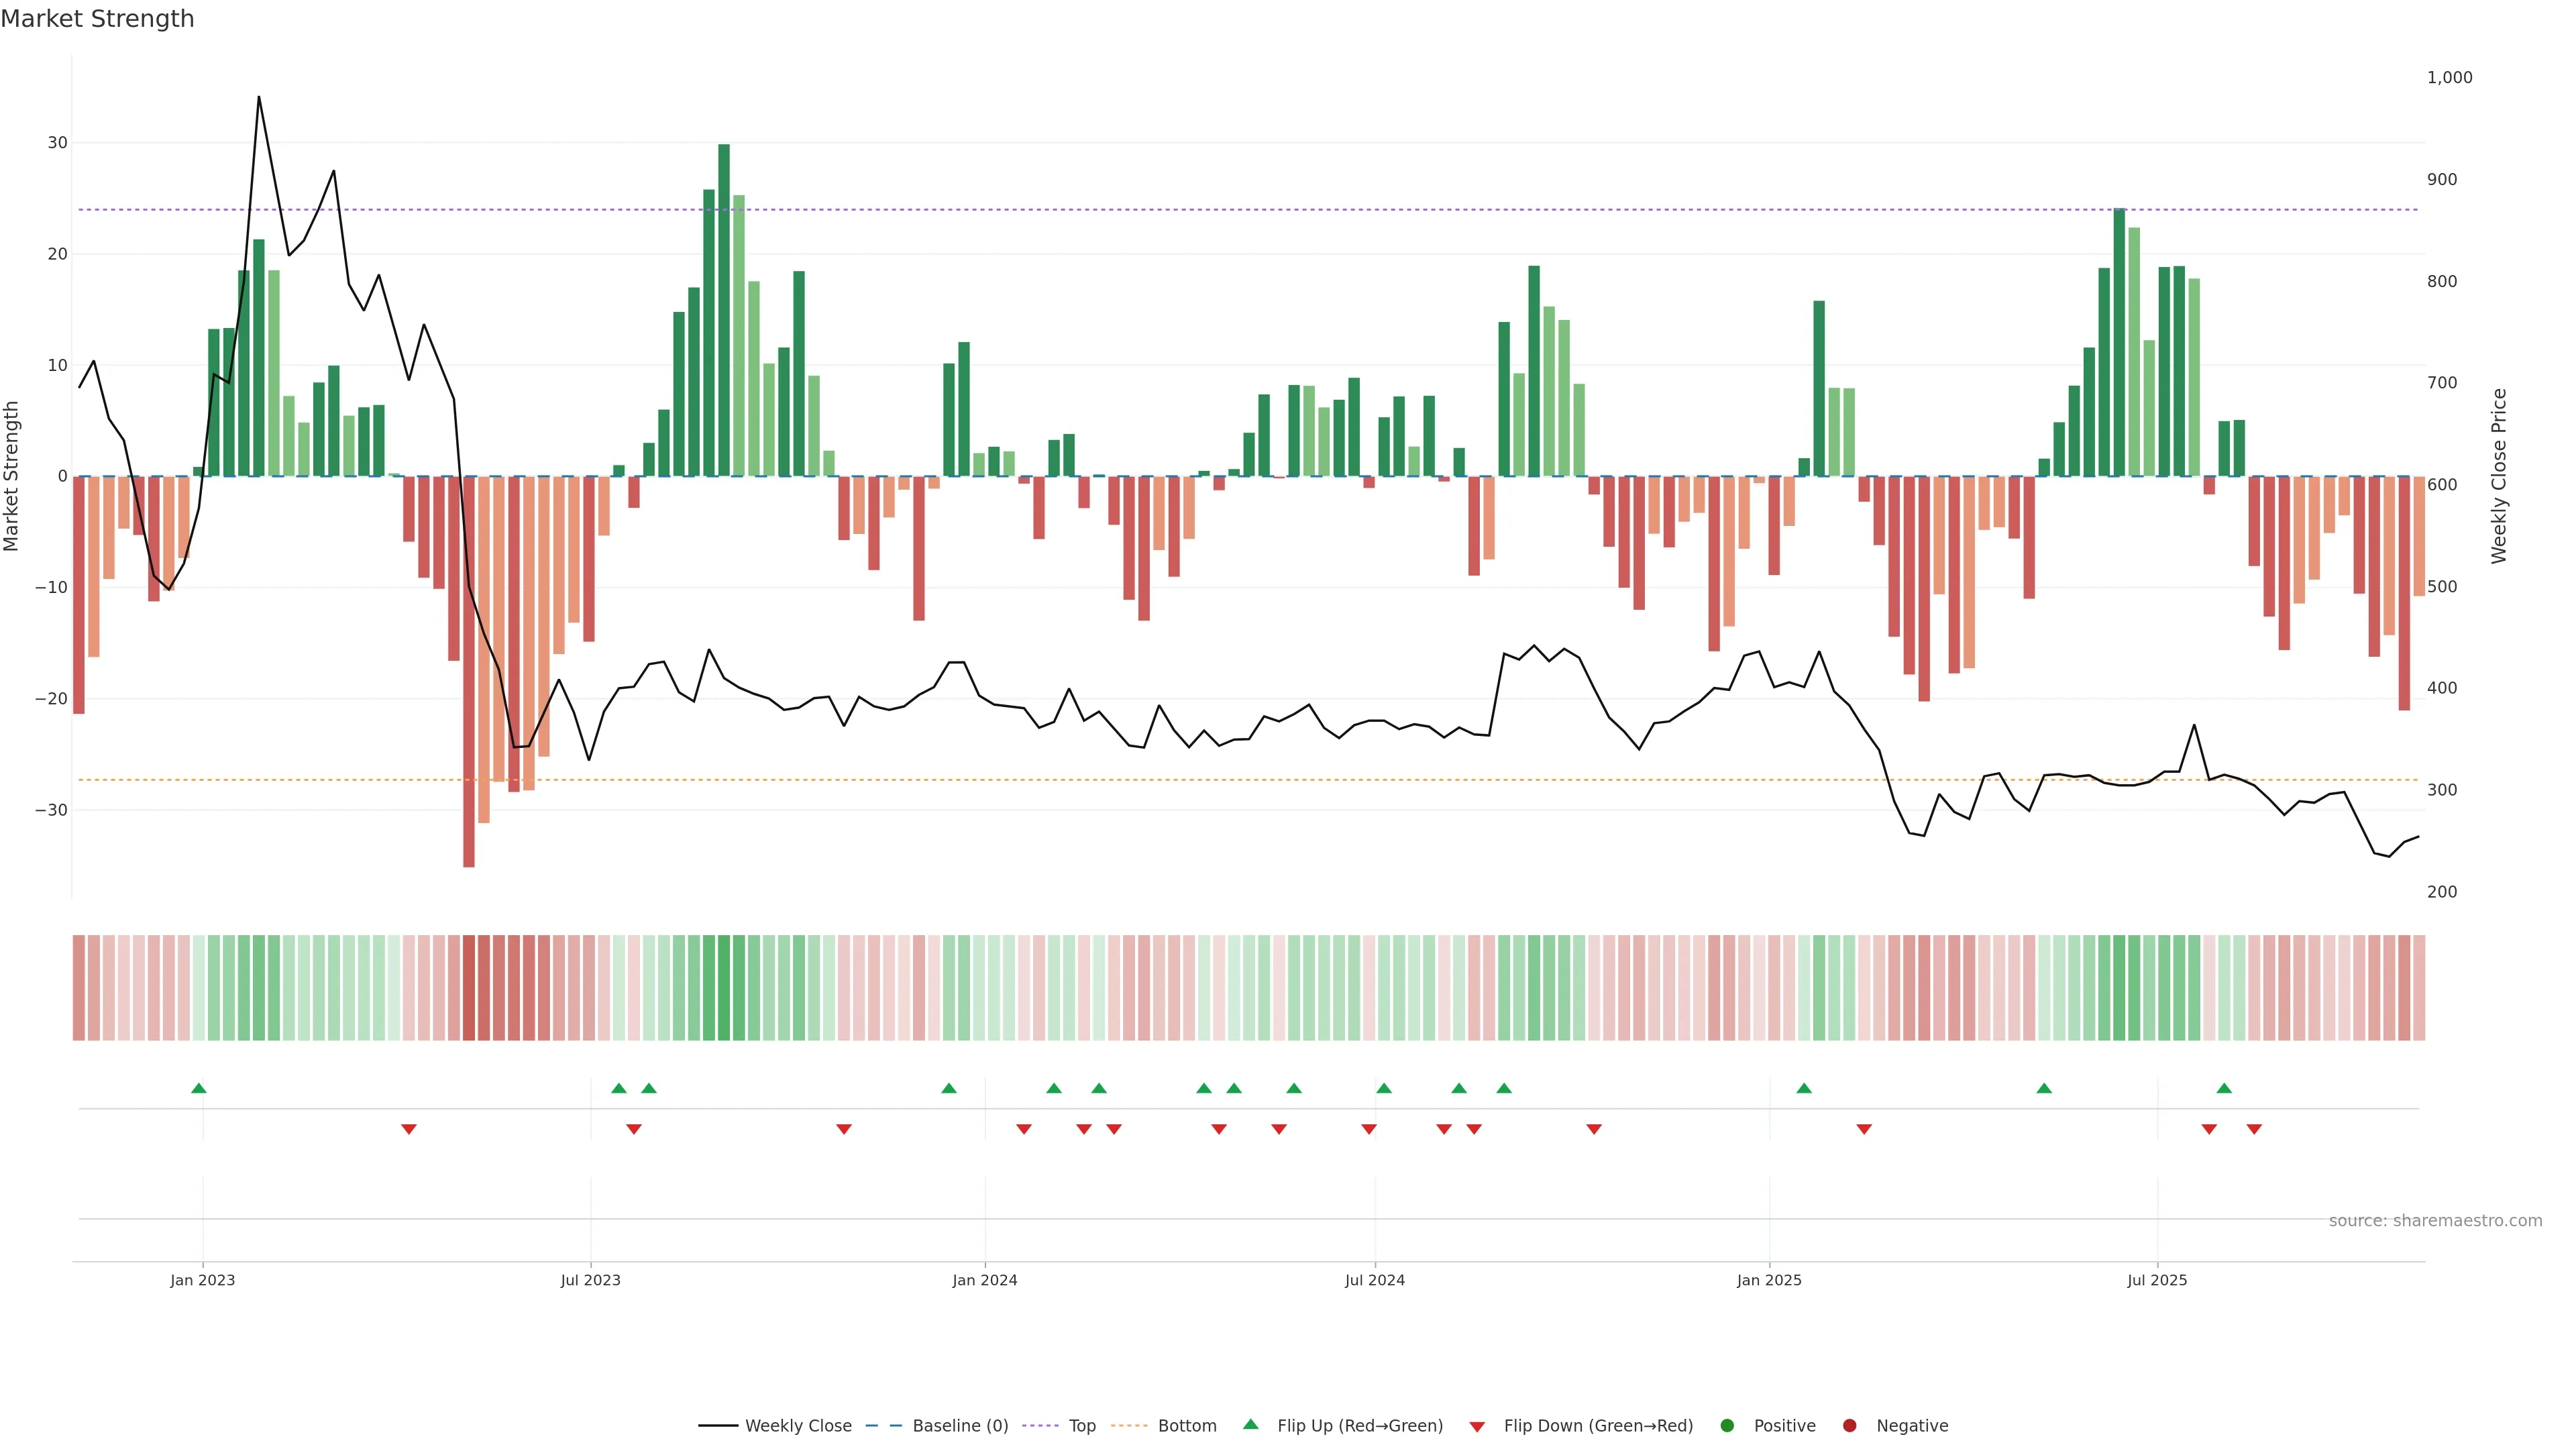Click the green Positive circle legend icon
The height and width of the screenshot is (1449, 2576).
coord(1727,1426)
